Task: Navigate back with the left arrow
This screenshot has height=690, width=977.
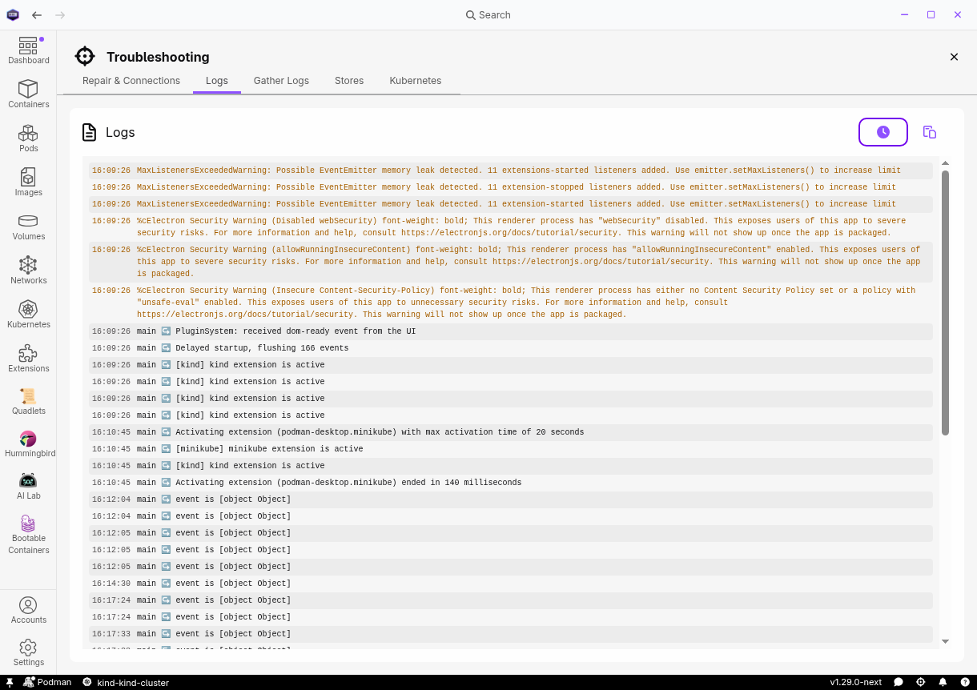Action: click(37, 15)
